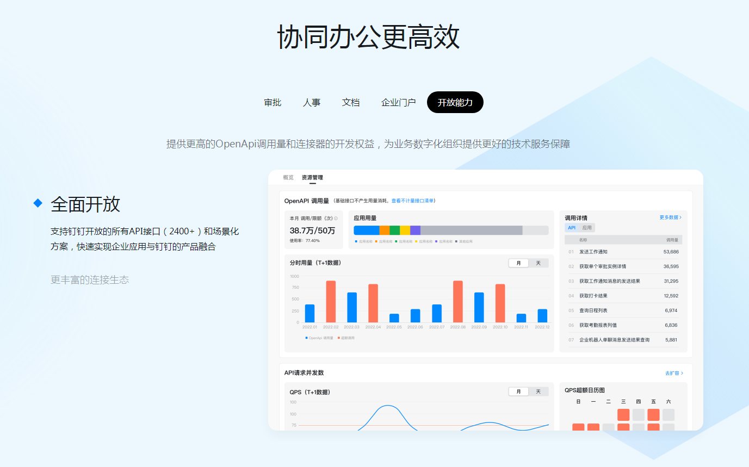Open the 查看不计量接口清单 link
This screenshot has width=749, height=467.
coord(412,201)
